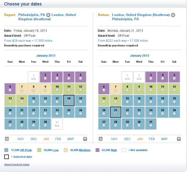Select January 25 radio in departure calendar
The image size is (191, 175).
tap(69, 114)
